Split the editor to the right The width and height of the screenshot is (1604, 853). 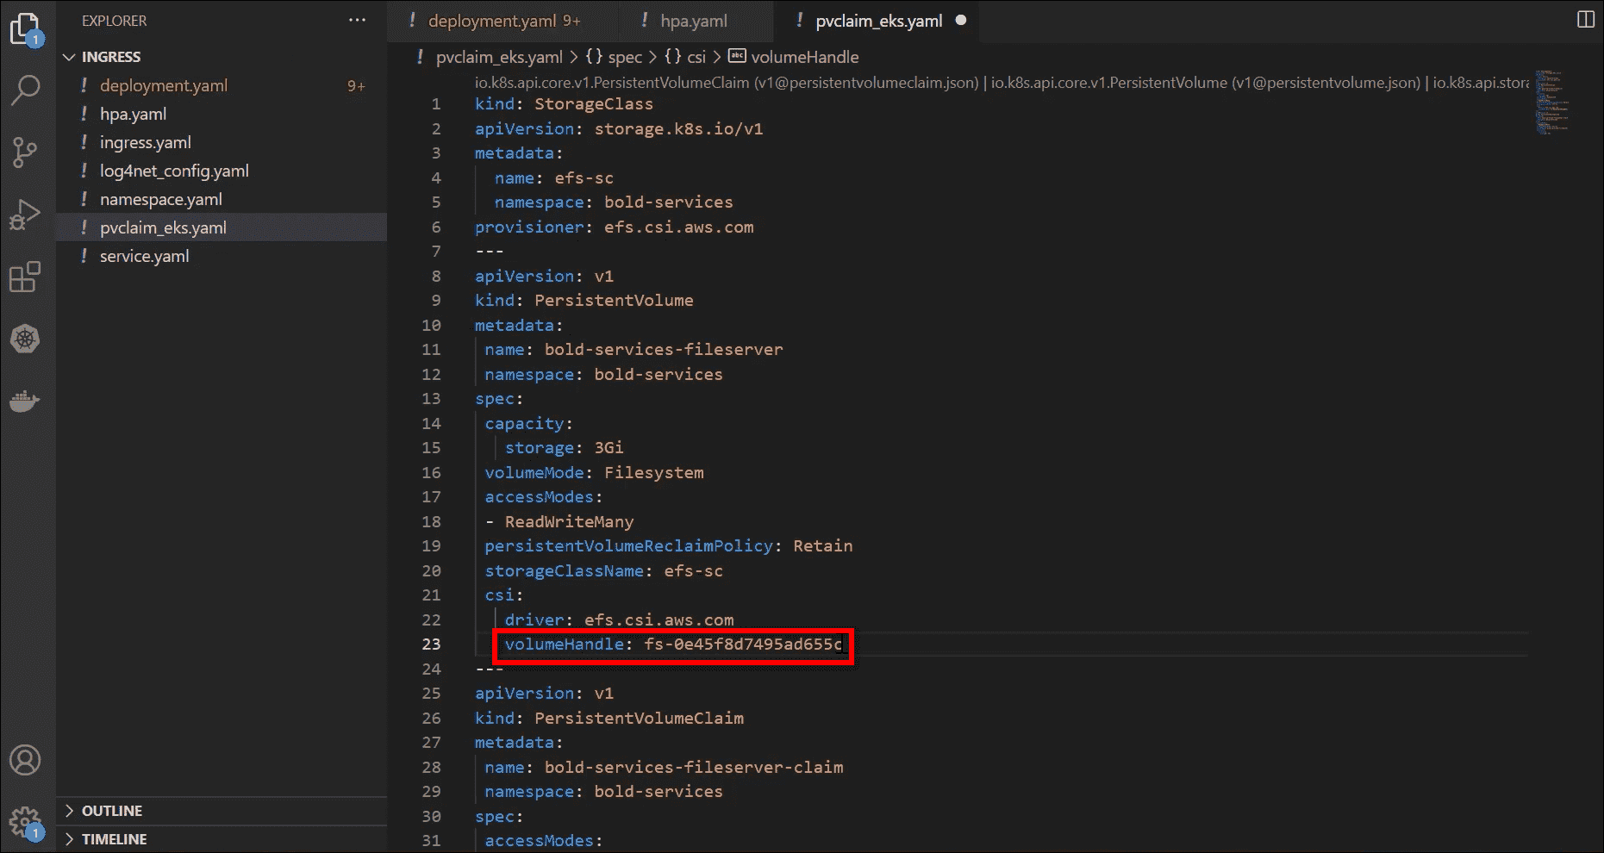[x=1585, y=19]
